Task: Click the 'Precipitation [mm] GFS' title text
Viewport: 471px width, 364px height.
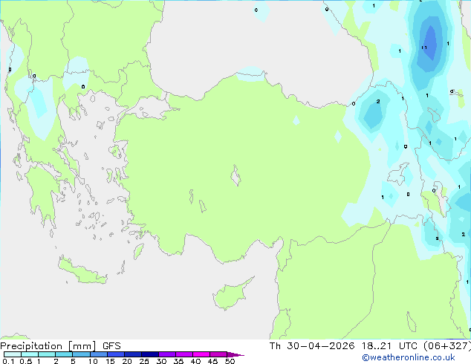Action: click(60, 346)
